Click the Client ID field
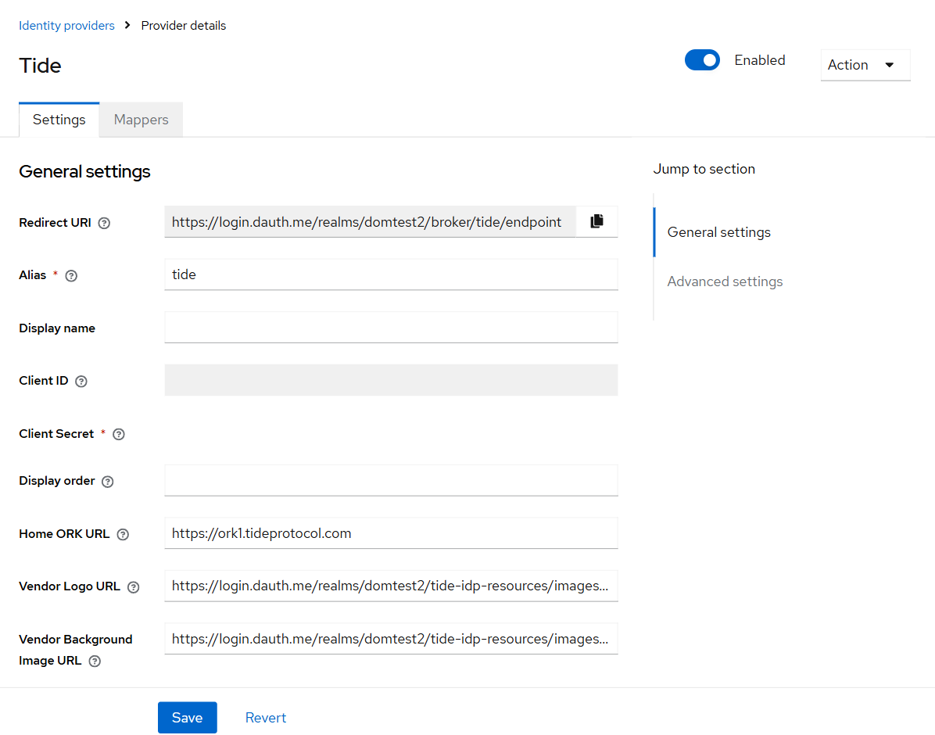The width and height of the screenshot is (935, 735). (391, 380)
